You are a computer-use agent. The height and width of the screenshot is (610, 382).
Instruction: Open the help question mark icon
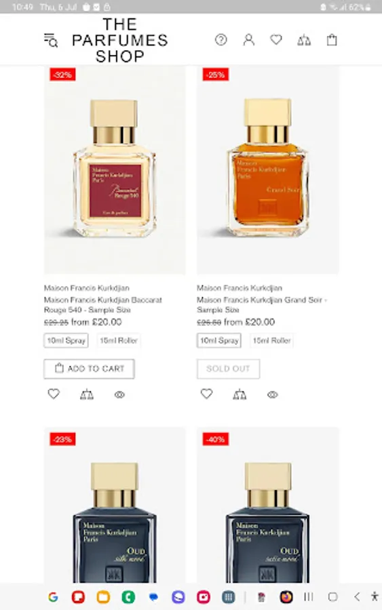pyautogui.click(x=221, y=40)
